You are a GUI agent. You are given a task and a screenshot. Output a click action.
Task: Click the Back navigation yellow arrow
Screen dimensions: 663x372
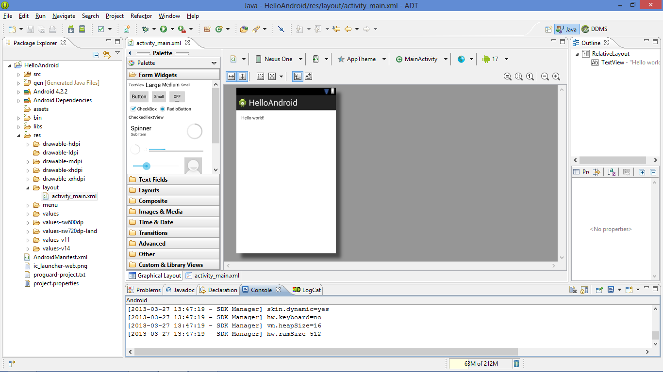click(x=348, y=29)
